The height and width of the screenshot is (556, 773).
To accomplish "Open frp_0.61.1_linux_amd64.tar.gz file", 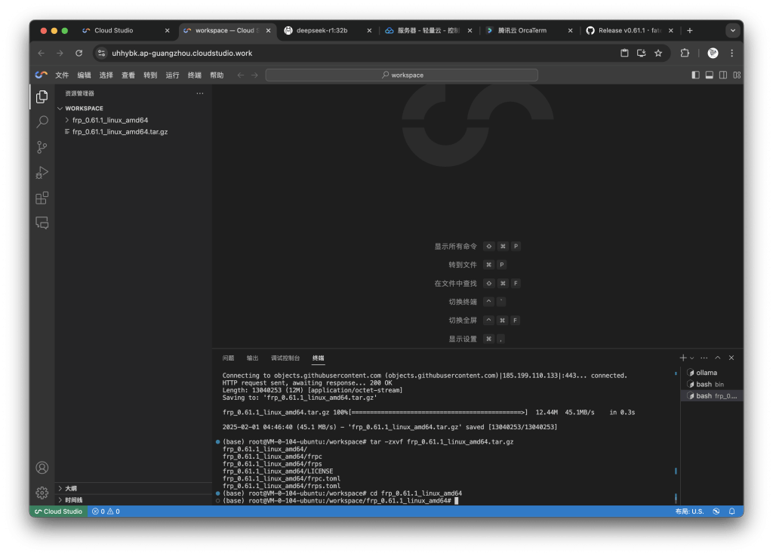I will [x=133, y=132].
